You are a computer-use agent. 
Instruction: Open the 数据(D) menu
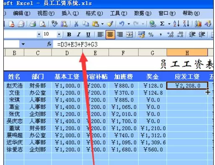click(x=142, y=13)
